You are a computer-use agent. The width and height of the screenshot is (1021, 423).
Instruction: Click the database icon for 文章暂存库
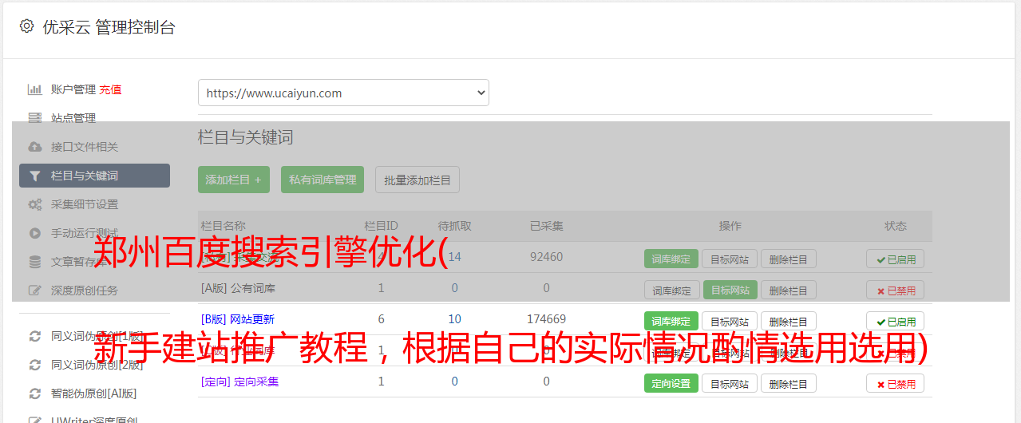34,262
